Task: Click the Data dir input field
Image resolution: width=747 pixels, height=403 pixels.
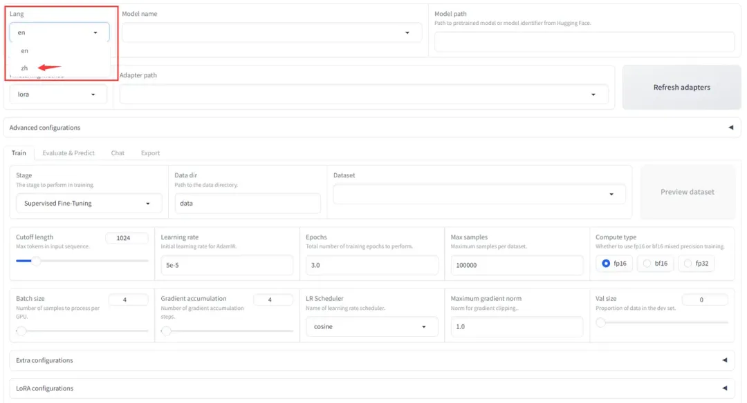Action: pos(247,203)
